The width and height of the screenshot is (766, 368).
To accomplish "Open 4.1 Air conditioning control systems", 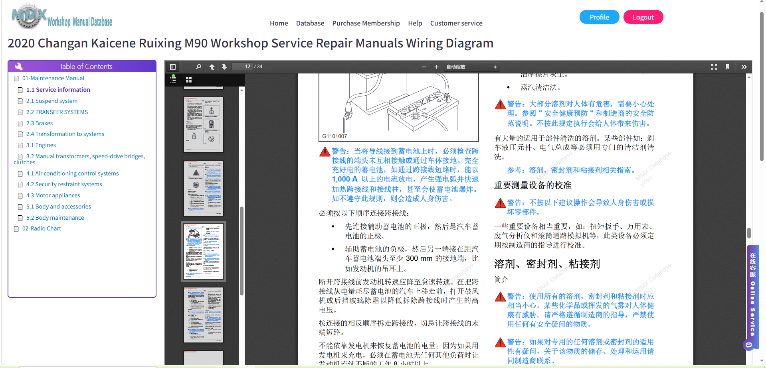I will tap(73, 173).
